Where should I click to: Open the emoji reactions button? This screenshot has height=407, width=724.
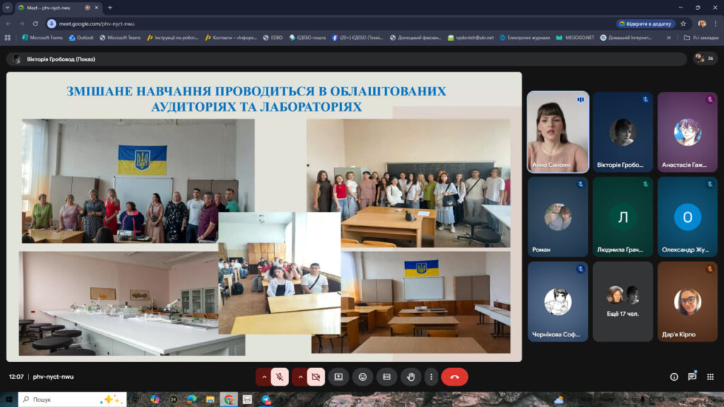[363, 377]
